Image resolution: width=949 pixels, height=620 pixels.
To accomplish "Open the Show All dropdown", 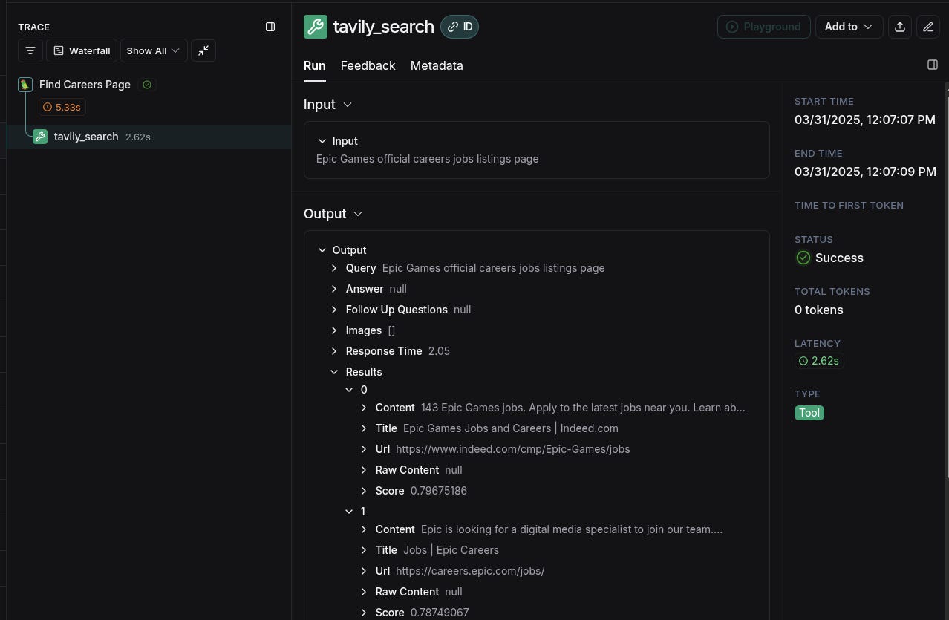I will (153, 50).
